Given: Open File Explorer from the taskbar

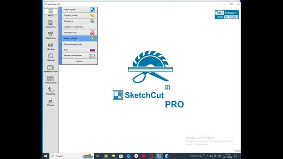Looking at the screenshot, I should pyautogui.click(x=113, y=156).
